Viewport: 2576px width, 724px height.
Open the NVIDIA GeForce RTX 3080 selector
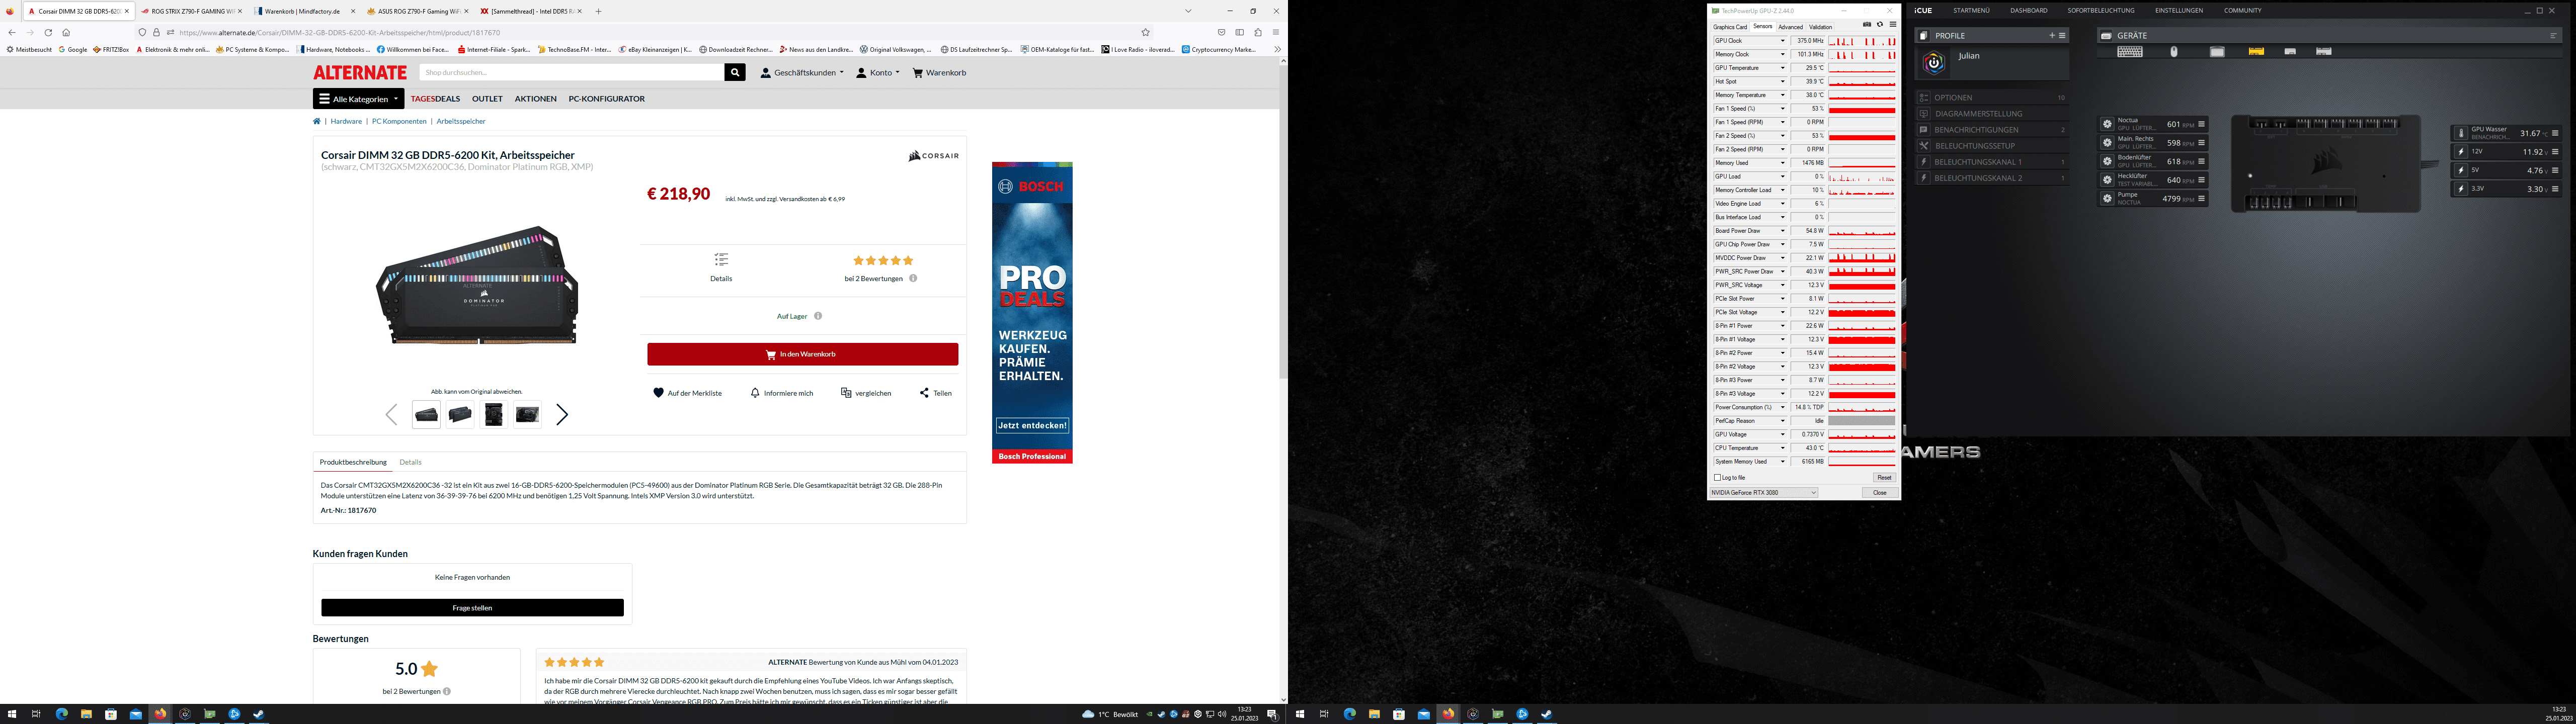point(1763,493)
